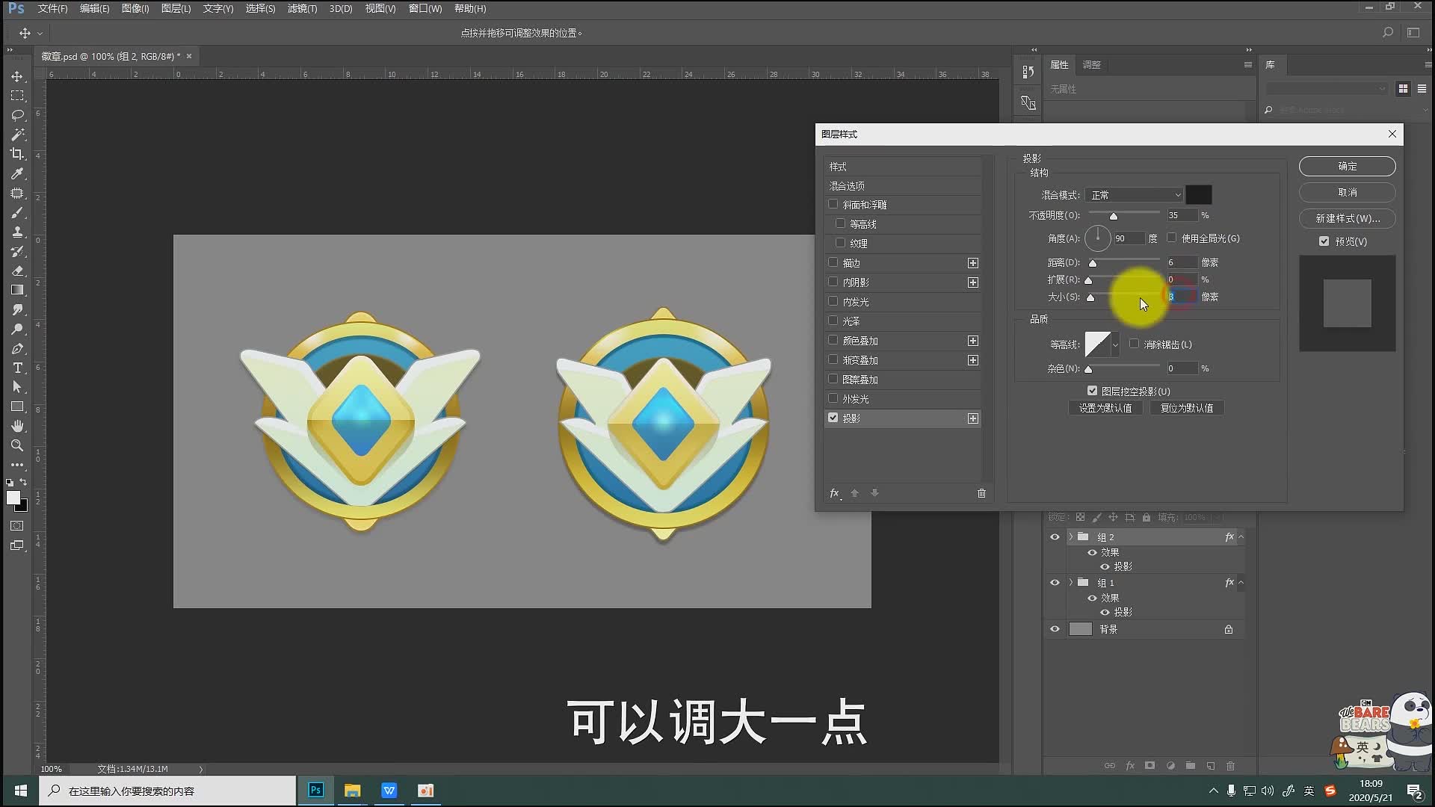Select the Gradient tool
The width and height of the screenshot is (1435, 807).
17,290
